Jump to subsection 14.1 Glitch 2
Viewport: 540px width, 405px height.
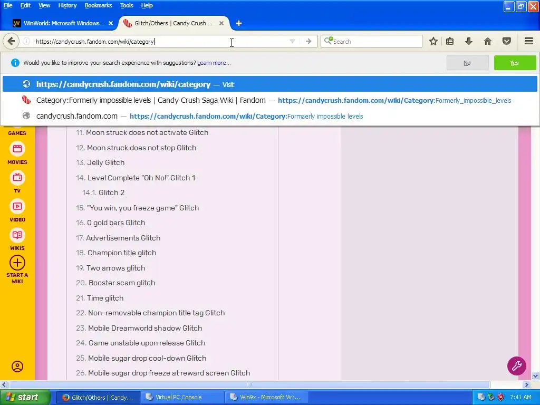click(103, 192)
